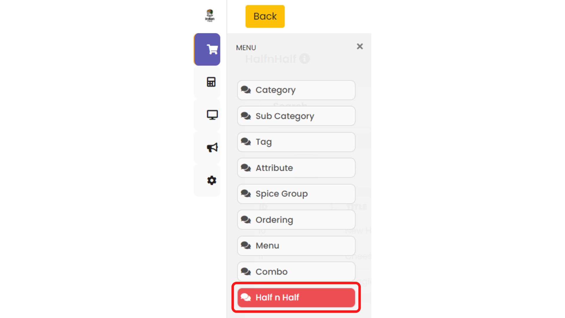Open the Combo menu item

pos(296,271)
